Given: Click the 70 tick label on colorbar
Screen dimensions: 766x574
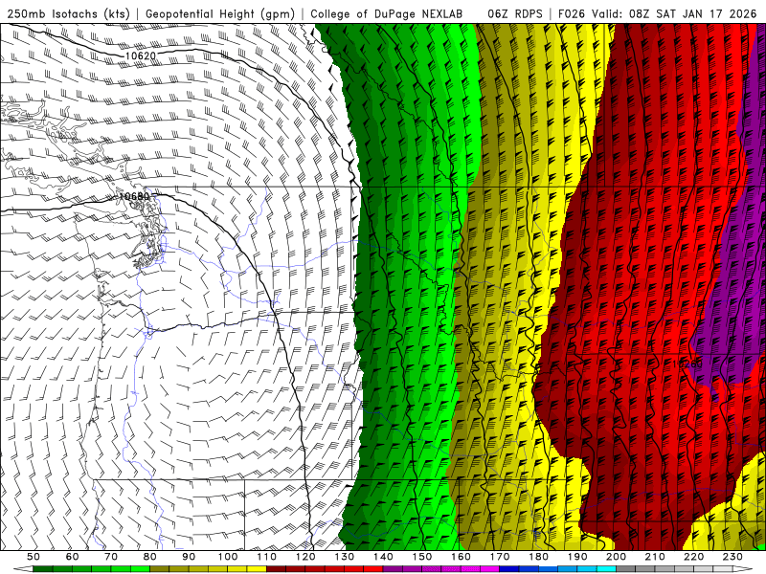Looking at the screenshot, I should tap(111, 557).
